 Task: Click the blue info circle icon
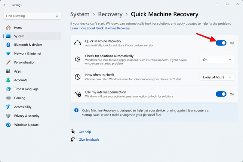click(x=76, y=110)
